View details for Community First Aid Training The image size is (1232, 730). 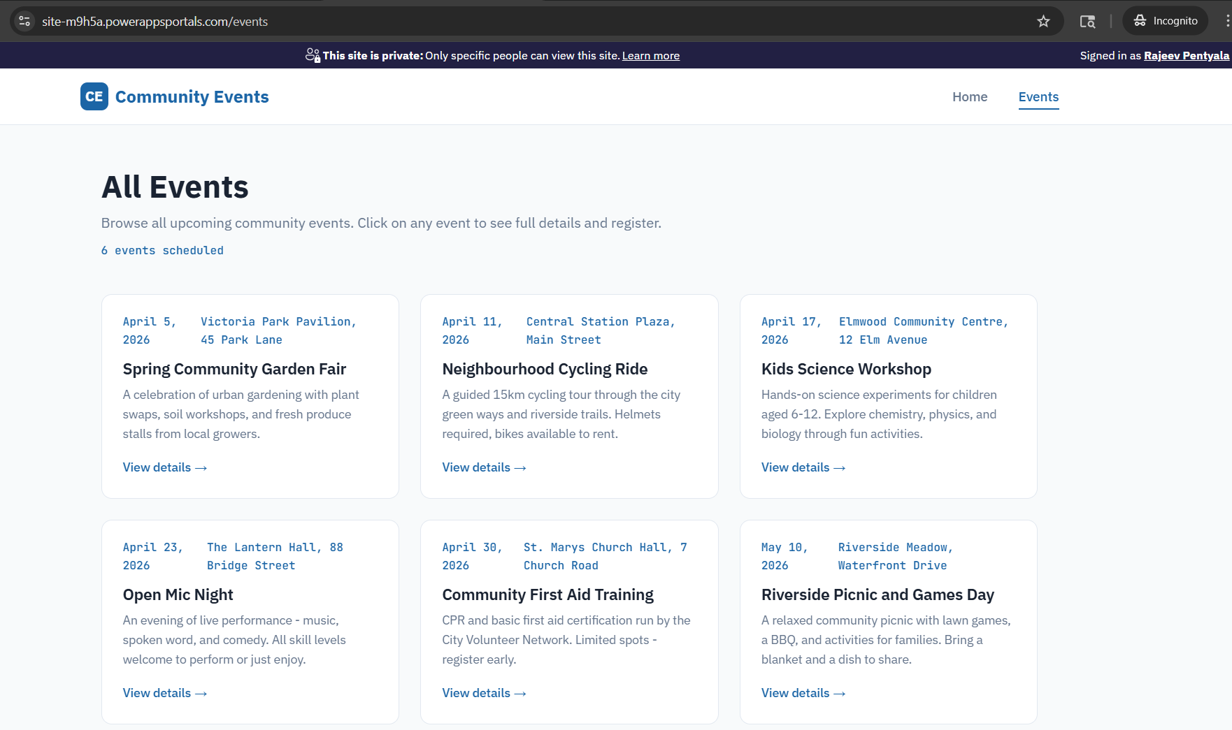click(484, 693)
